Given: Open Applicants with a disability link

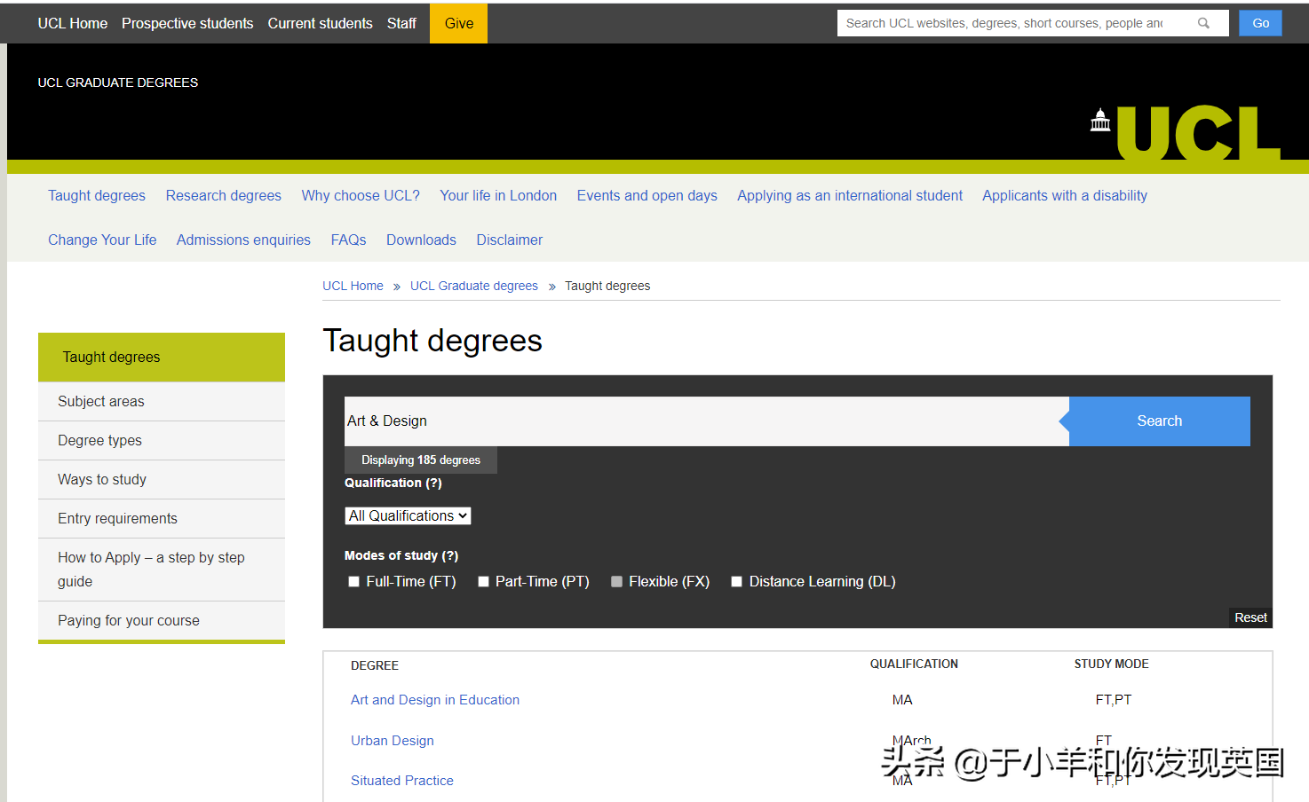Looking at the screenshot, I should pos(1065,196).
